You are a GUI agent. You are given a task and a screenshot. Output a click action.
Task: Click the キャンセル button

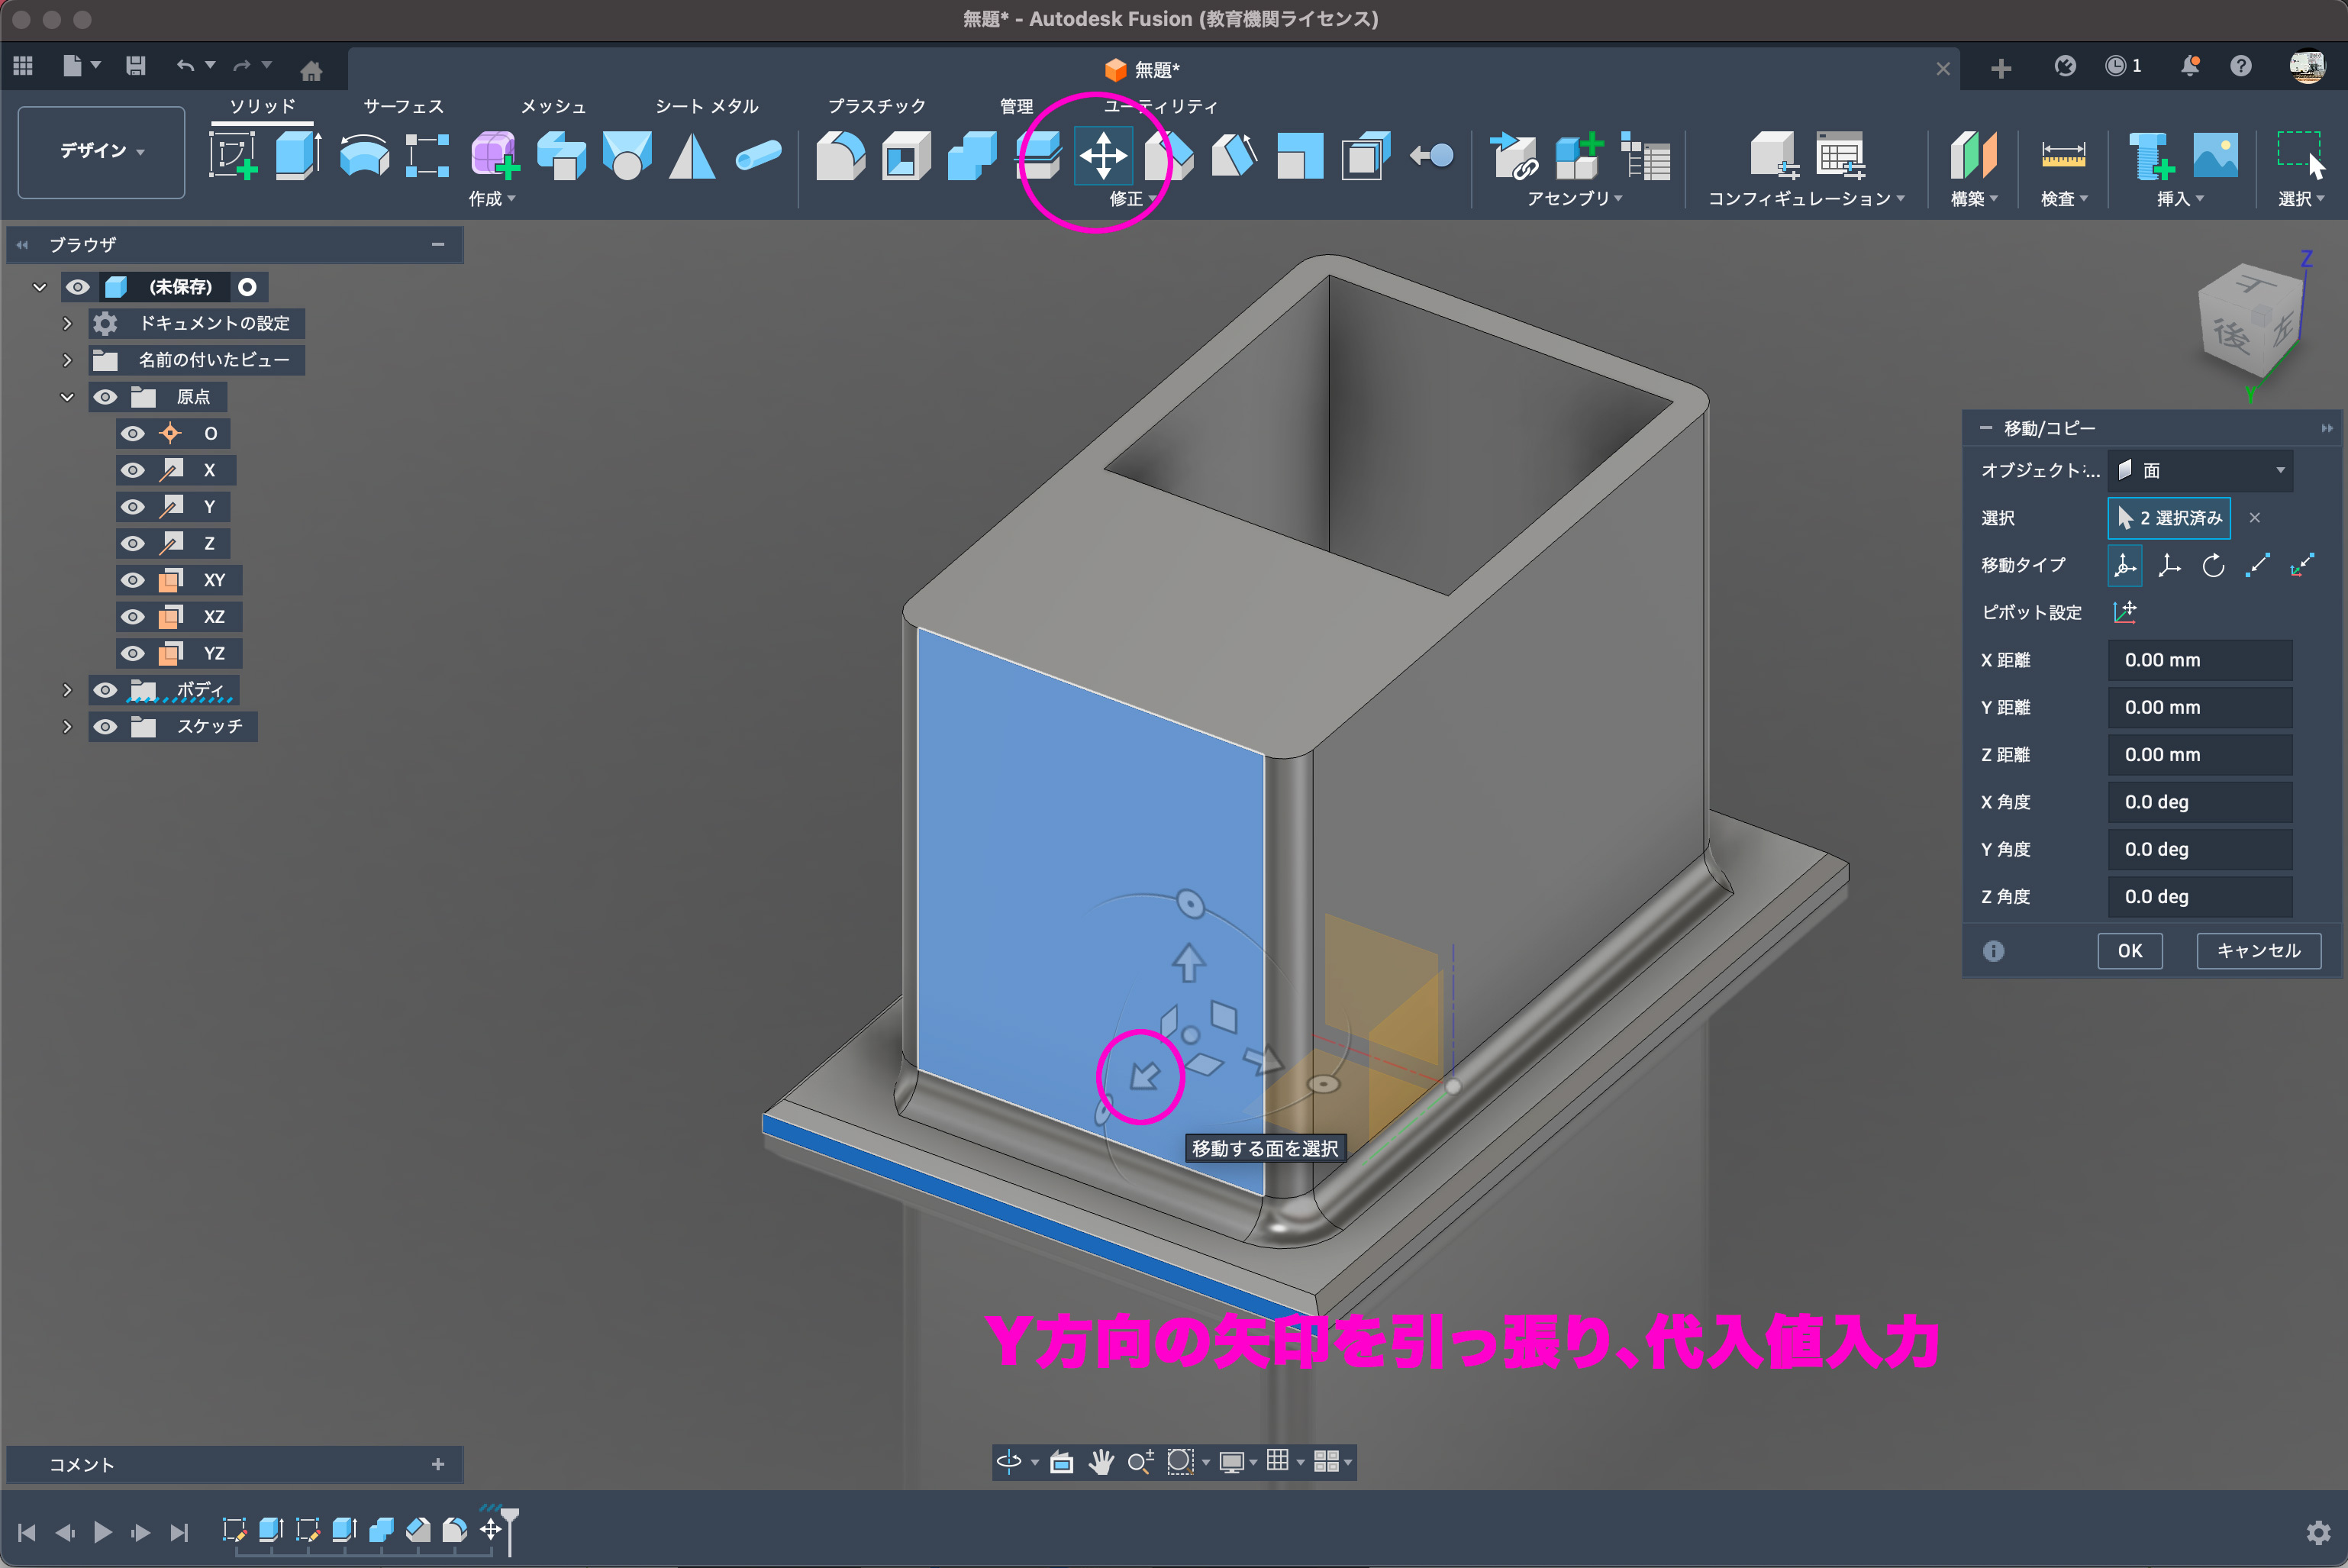pos(2257,951)
